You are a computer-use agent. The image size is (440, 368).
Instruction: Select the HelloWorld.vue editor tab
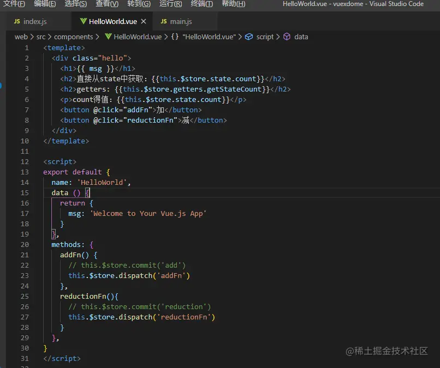coord(113,22)
